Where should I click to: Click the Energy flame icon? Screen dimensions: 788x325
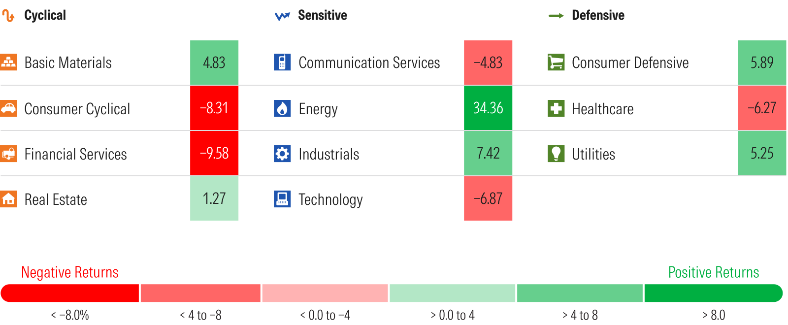pos(282,108)
